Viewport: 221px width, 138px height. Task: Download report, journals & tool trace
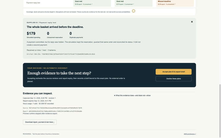click(40, 122)
